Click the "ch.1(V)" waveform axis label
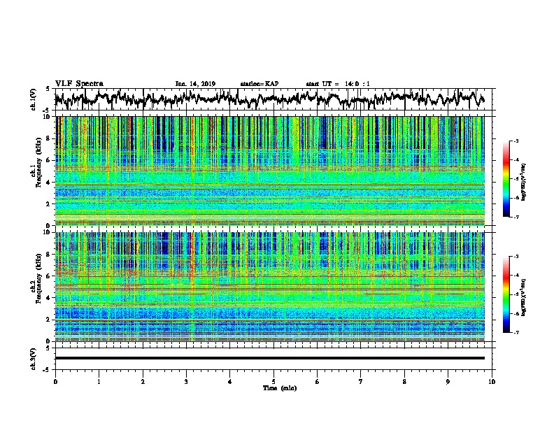Image resolution: width=554 pixels, height=428 pixels. 34,99
